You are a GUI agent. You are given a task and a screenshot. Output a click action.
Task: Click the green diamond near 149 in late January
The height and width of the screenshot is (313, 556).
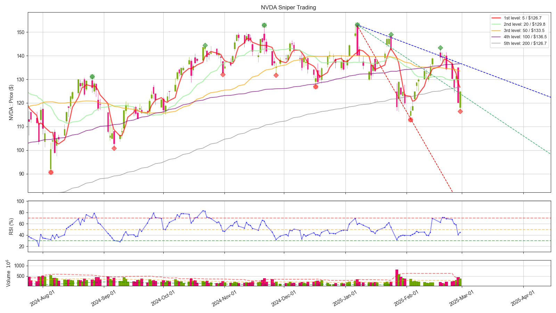click(x=391, y=34)
